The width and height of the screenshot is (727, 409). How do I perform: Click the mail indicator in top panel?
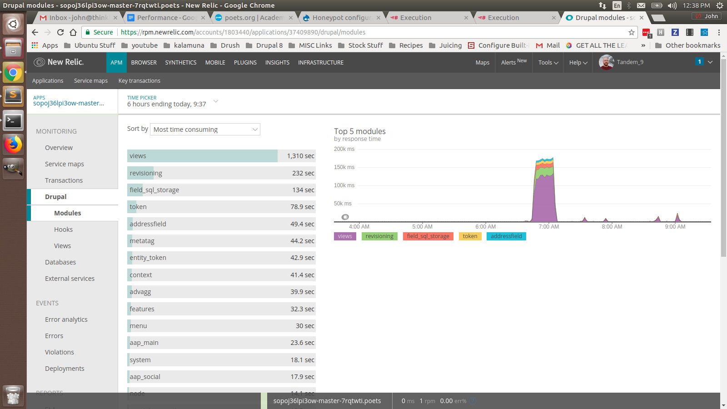641,5
